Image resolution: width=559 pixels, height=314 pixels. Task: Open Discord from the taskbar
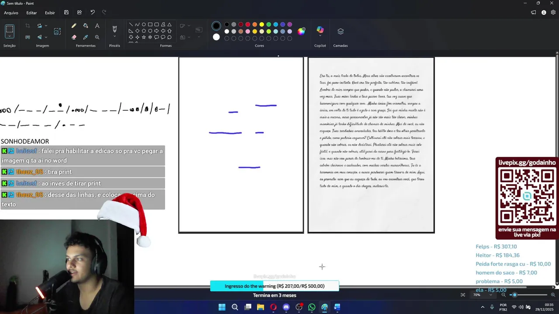pos(286,307)
